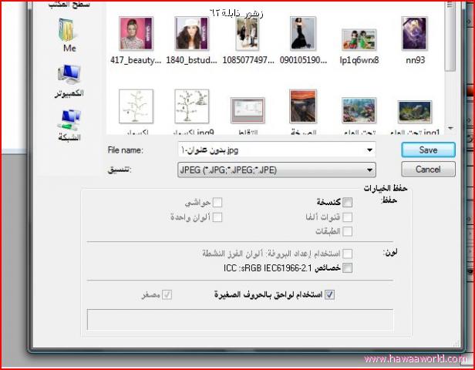Expand the File name dropdown arrow
This screenshot has height=370, width=475.
370,150
